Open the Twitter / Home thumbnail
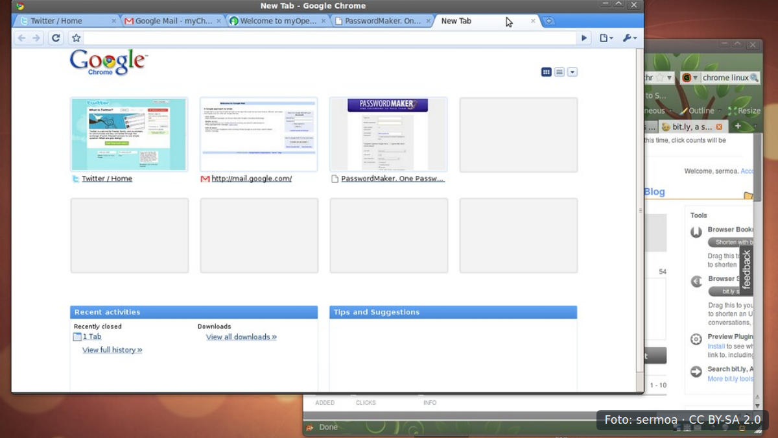 point(129,134)
